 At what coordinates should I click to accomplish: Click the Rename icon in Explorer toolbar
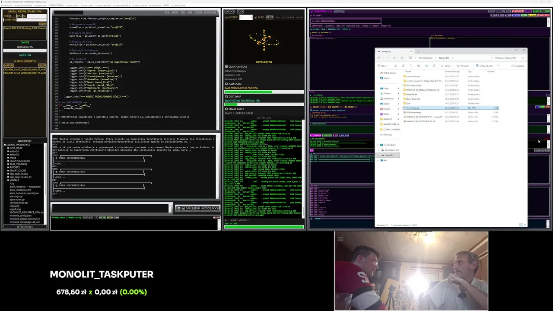[x=419, y=66]
